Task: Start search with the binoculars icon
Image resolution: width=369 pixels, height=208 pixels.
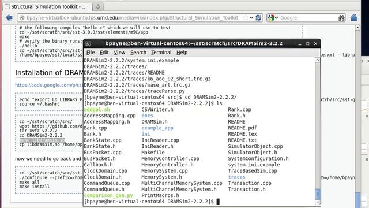Action: pyautogui.click(x=341, y=18)
